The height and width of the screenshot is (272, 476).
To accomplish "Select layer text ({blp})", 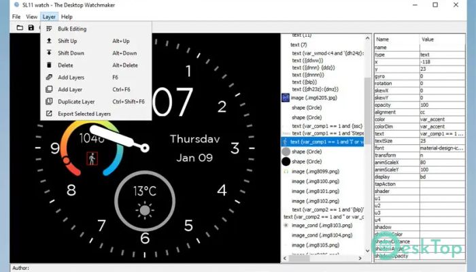I will click(x=304, y=82).
